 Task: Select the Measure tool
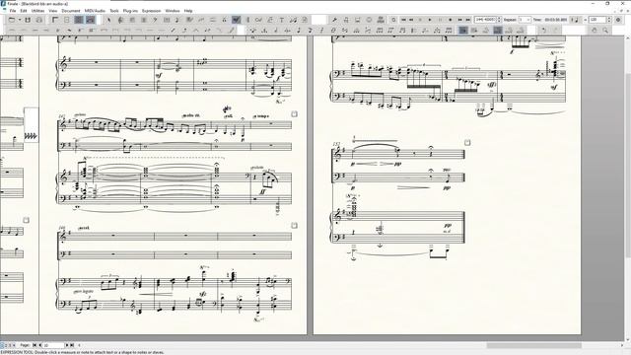click(167, 20)
